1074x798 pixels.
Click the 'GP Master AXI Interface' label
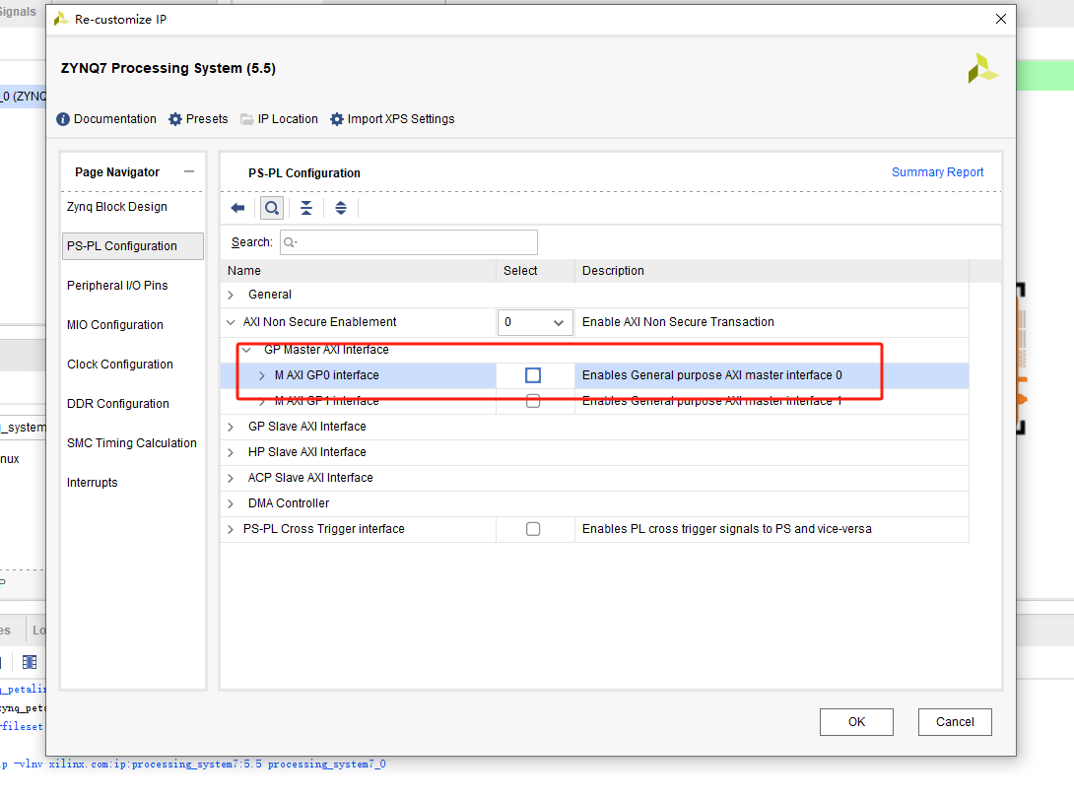click(x=326, y=350)
